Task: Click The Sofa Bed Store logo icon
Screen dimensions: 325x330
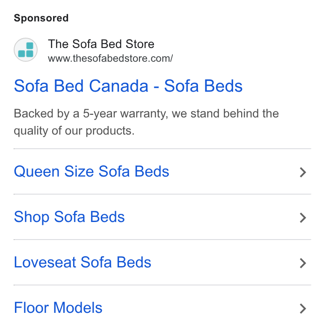Action: point(26,50)
